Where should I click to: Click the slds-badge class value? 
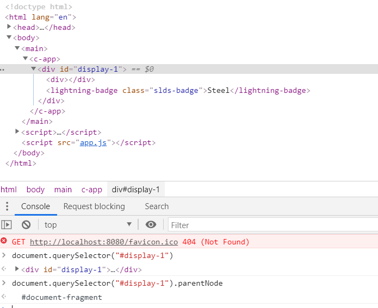click(176, 90)
